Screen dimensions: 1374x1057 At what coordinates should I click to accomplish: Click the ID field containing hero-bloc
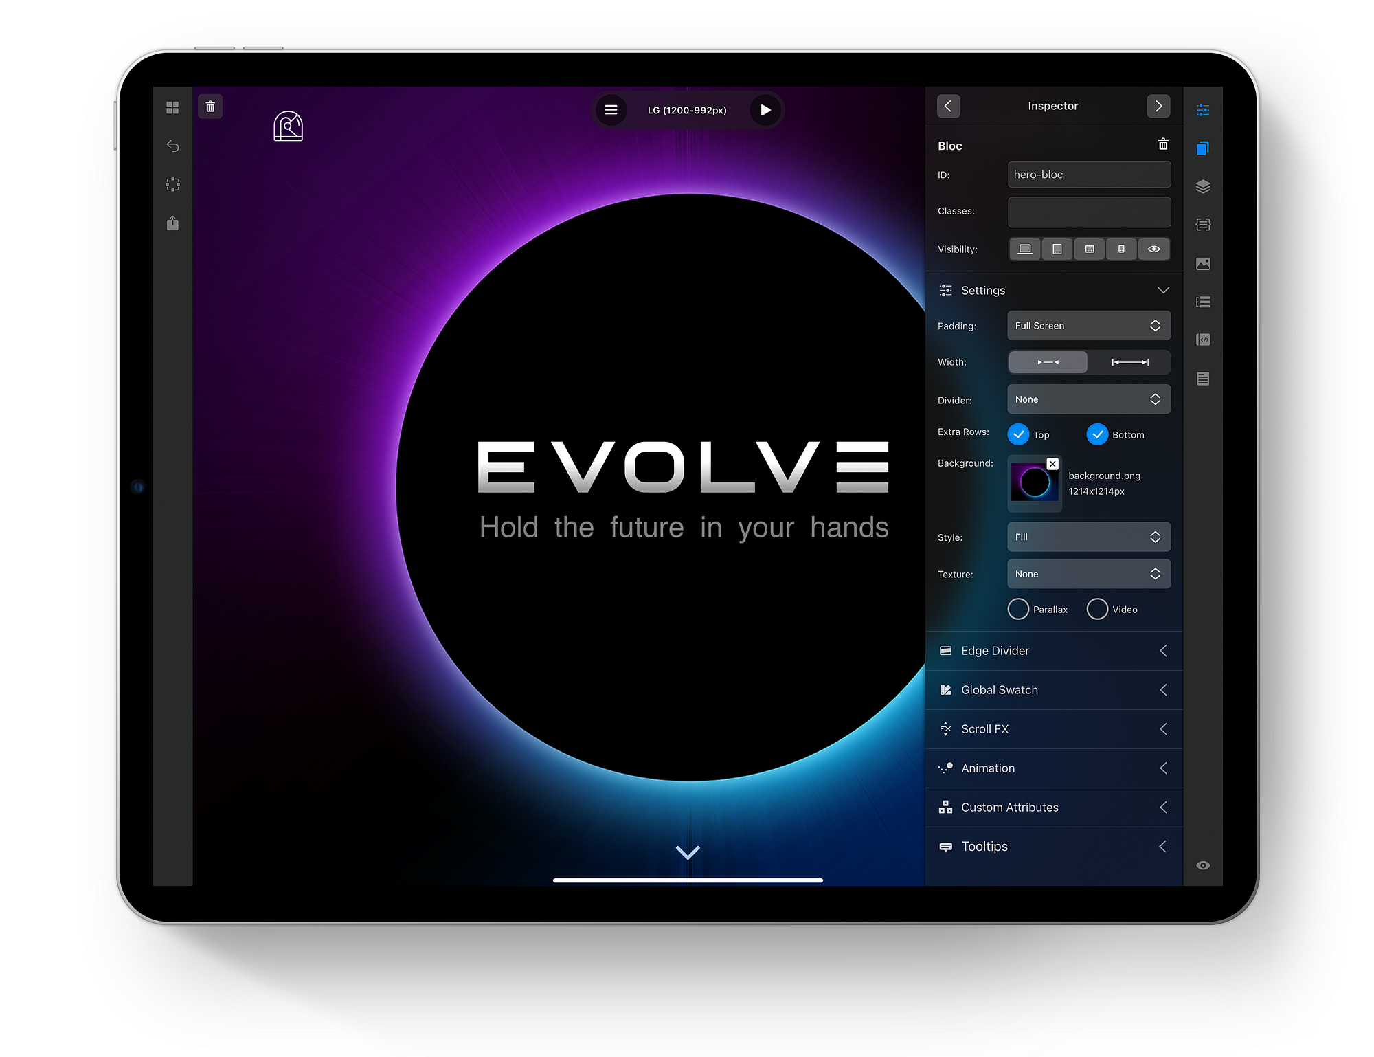pos(1088,175)
